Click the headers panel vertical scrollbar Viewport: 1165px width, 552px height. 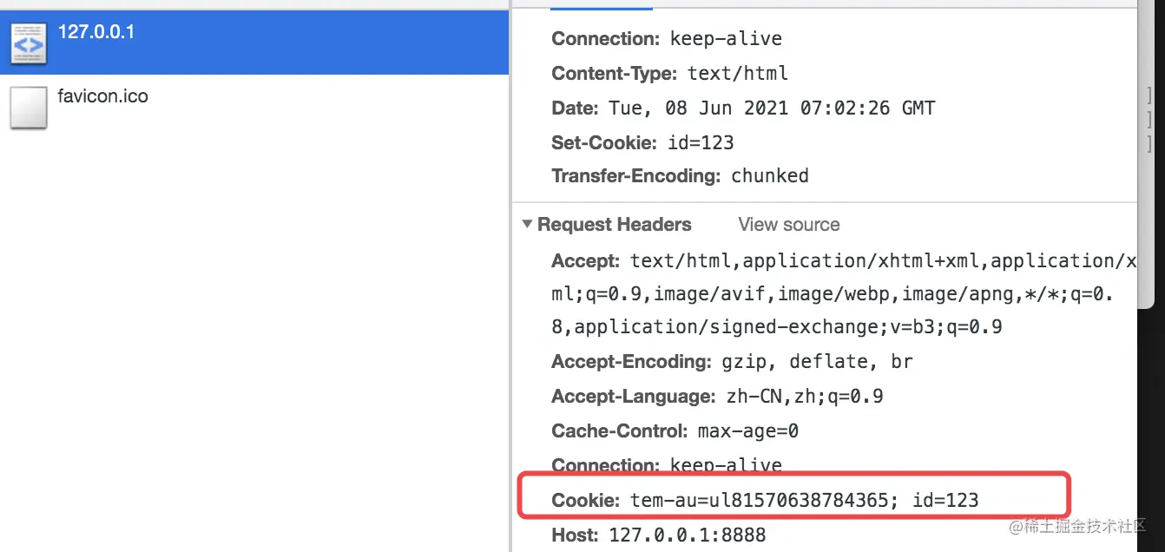(1144, 156)
